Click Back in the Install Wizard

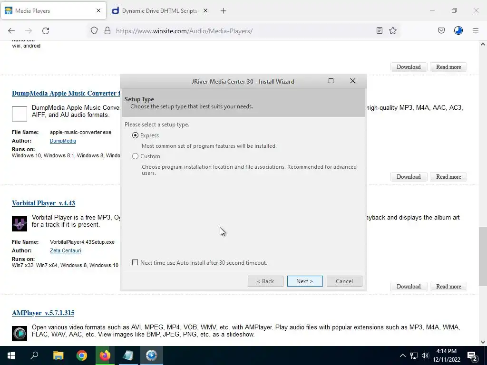[265, 281]
